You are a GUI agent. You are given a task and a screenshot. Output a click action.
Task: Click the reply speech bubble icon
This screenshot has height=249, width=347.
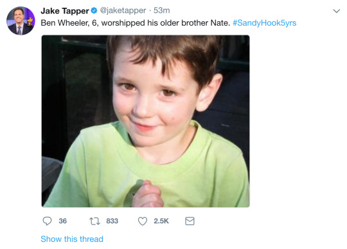pyautogui.click(x=47, y=221)
